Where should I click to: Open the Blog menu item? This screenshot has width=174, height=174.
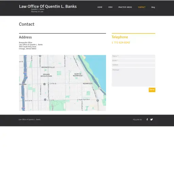click(153, 7)
